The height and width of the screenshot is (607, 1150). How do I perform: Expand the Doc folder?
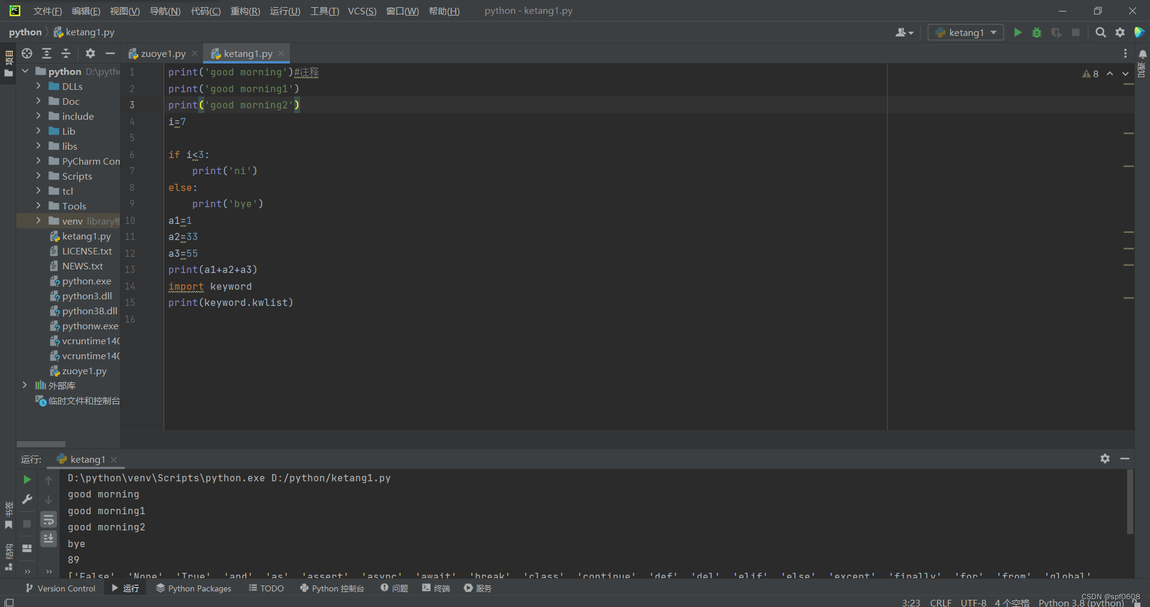click(x=38, y=101)
